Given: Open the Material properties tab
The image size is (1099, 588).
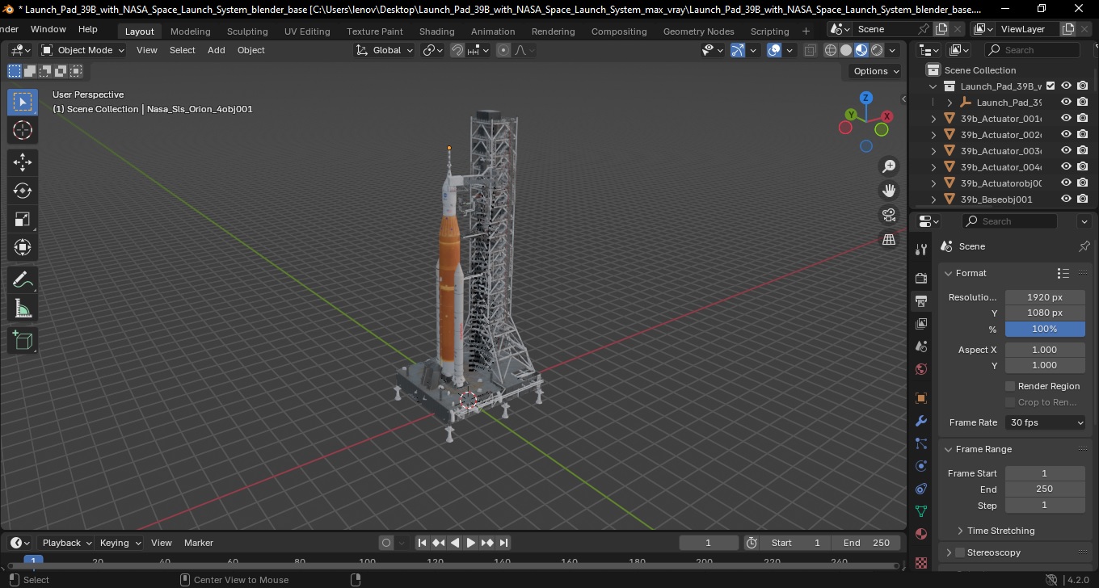Looking at the screenshot, I should (x=921, y=534).
